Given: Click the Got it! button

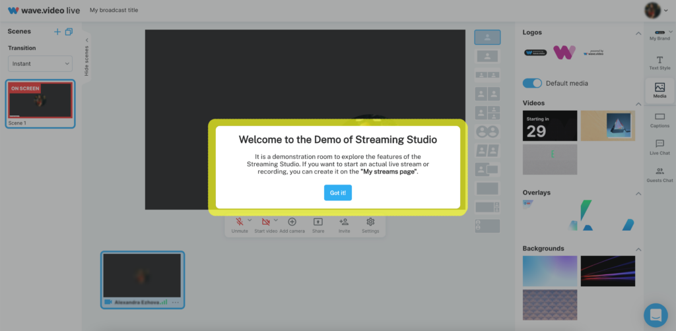Looking at the screenshot, I should (338, 193).
